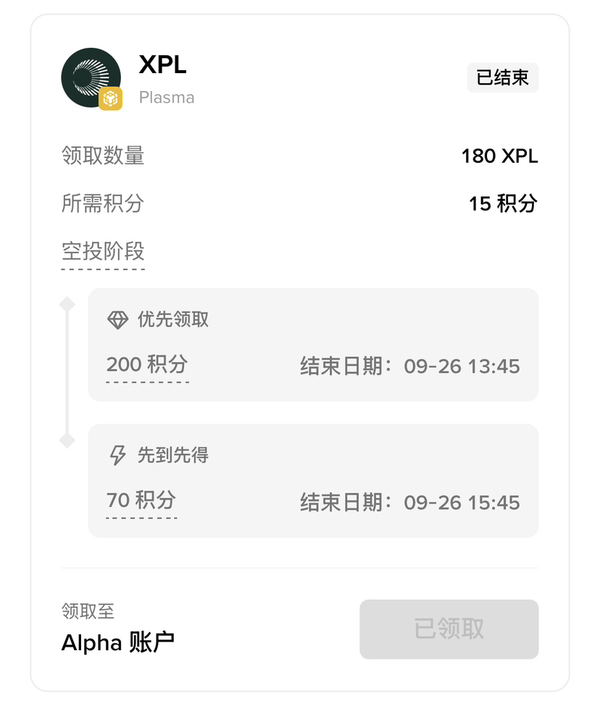The width and height of the screenshot is (600, 701).
Task: Click the end date 09-26 15:45
Action: coord(462,503)
